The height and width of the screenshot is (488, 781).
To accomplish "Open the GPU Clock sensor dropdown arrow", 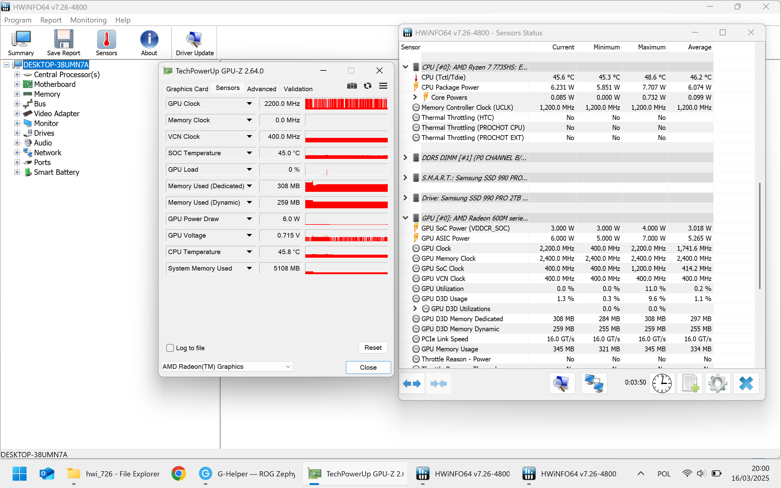I will pyautogui.click(x=249, y=104).
